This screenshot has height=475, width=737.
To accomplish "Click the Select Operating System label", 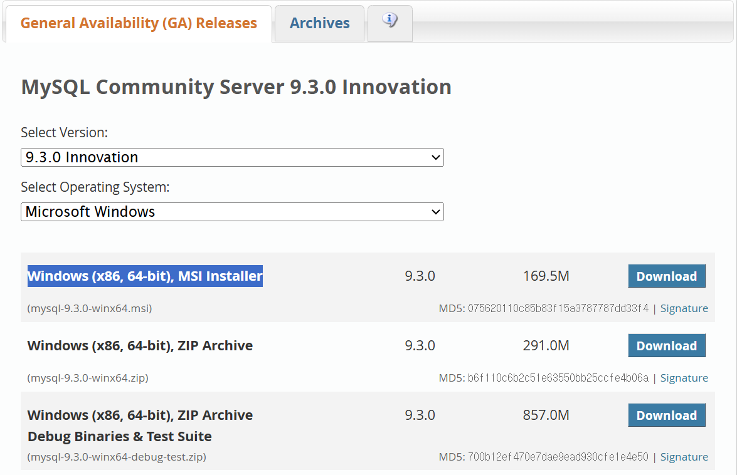I will (95, 187).
